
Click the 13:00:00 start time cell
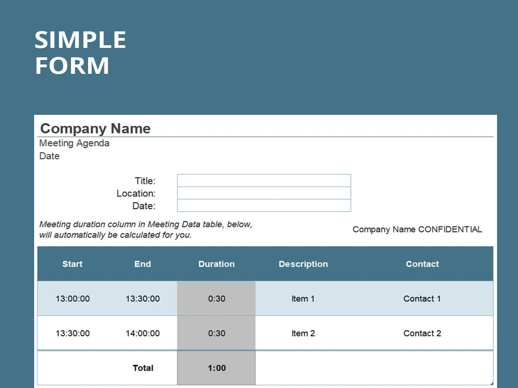coord(73,298)
